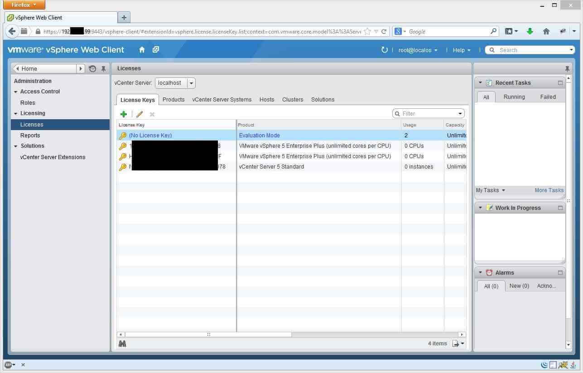Reload page using URL bar reload icon
This screenshot has width=583, height=373.
pyautogui.click(x=384, y=31)
